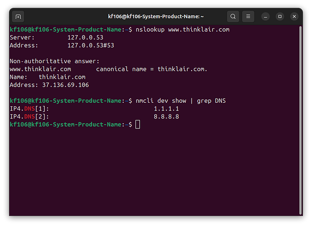Click the Address 127.0.0.53#53 line
The width and height of the screenshot is (312, 226).
pyautogui.click(x=62, y=45)
